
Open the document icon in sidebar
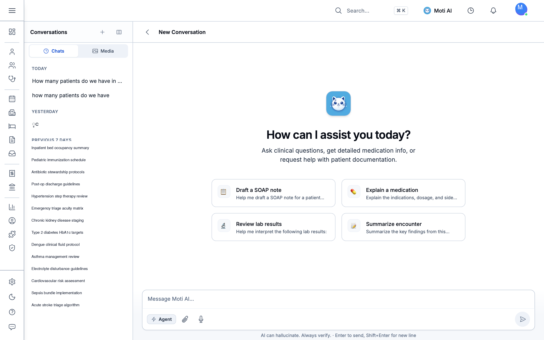click(x=12, y=140)
